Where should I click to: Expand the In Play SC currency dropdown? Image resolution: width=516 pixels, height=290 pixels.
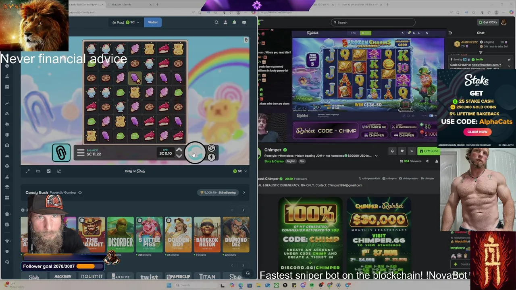pos(126,23)
